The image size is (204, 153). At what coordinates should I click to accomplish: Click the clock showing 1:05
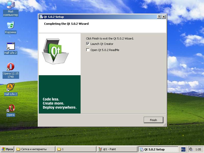(x=198, y=149)
